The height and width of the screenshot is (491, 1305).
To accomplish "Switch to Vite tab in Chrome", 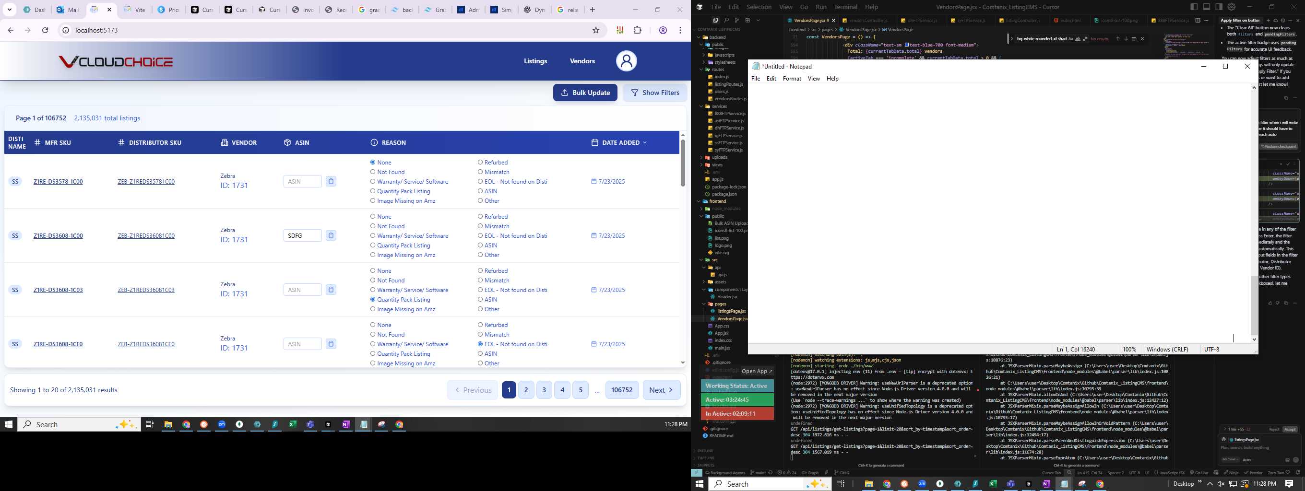I will [x=135, y=10].
